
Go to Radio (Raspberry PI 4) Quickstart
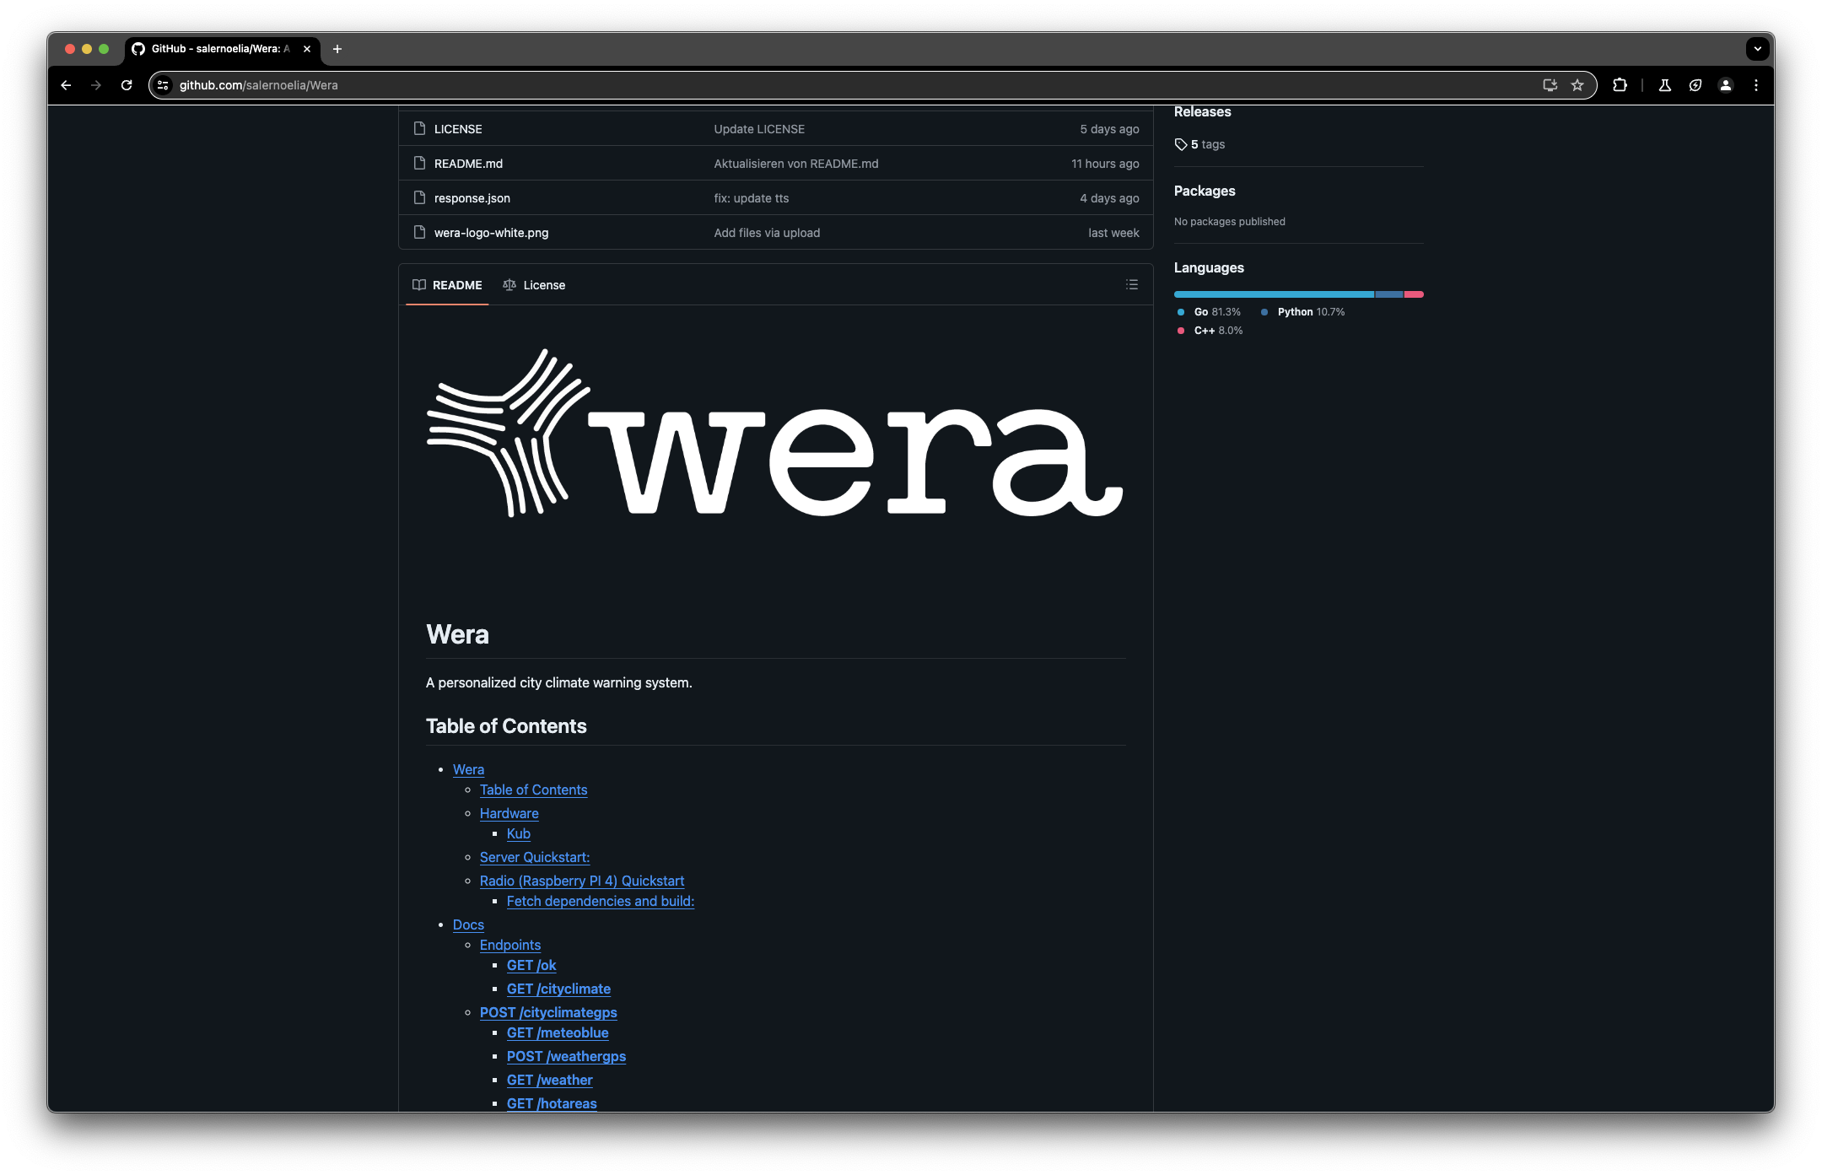click(x=582, y=881)
